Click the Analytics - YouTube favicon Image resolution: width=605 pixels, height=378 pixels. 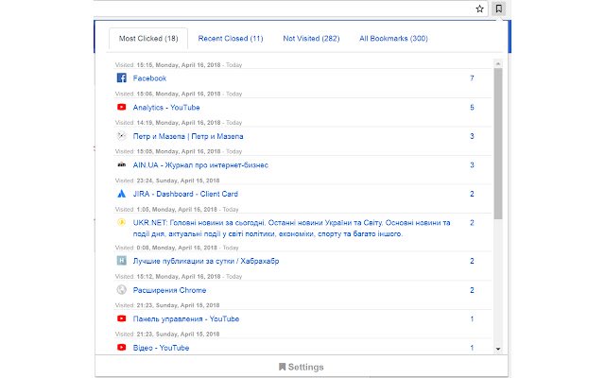[122, 107]
